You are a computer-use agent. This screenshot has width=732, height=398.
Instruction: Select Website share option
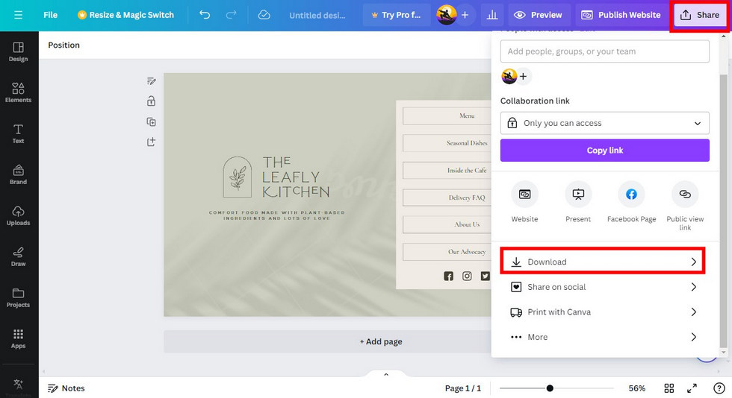(x=524, y=202)
